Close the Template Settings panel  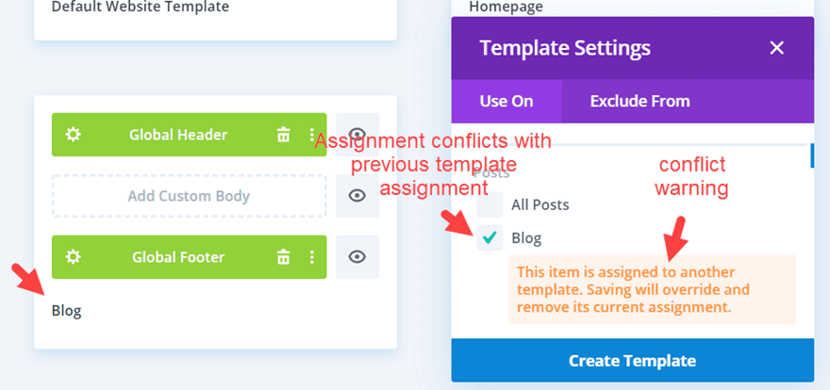click(776, 48)
